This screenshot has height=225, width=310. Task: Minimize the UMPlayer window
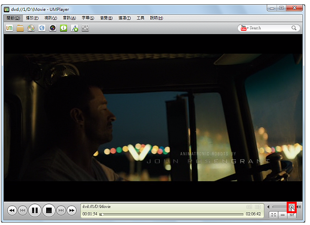272,8
